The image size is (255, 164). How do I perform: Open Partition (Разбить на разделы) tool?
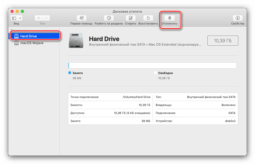(109, 18)
